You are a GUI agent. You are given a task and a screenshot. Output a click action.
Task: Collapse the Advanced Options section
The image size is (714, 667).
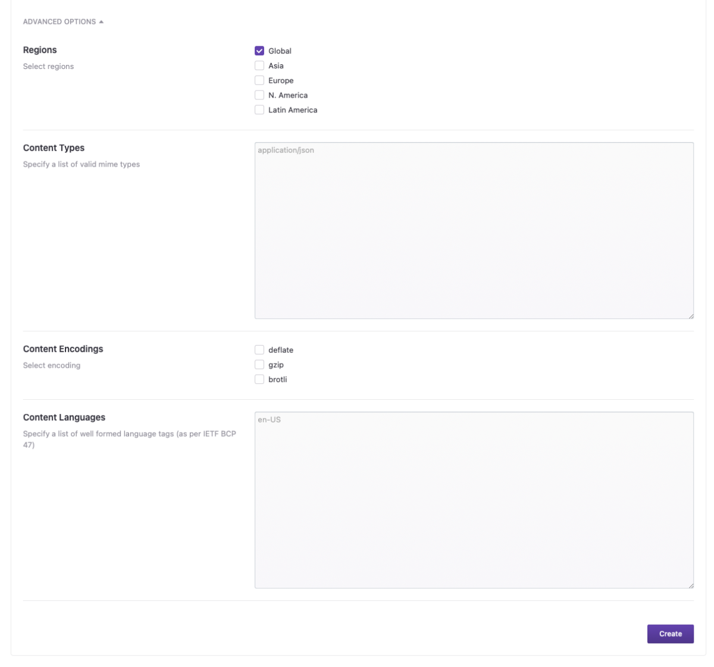63,21
